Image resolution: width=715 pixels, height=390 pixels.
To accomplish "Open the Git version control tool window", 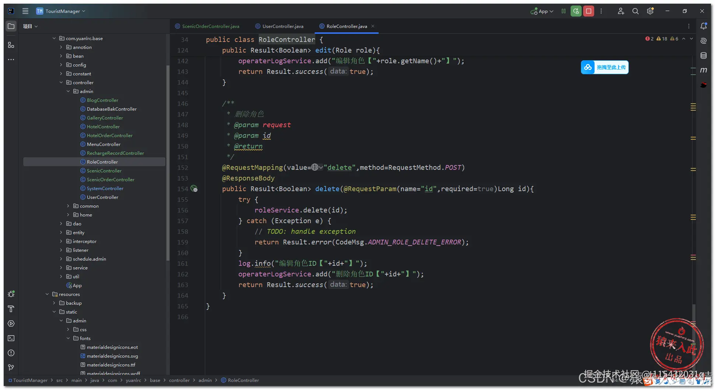I will coord(11,368).
